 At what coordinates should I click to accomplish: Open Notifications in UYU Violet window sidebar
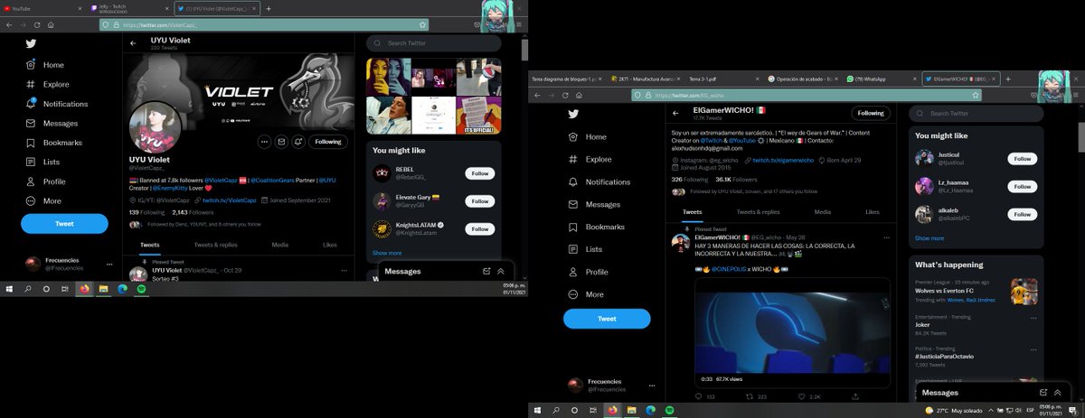56,104
